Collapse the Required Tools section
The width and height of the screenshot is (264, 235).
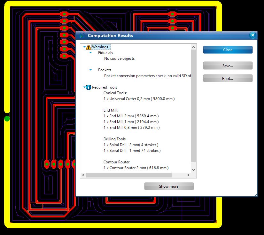coord(84,87)
